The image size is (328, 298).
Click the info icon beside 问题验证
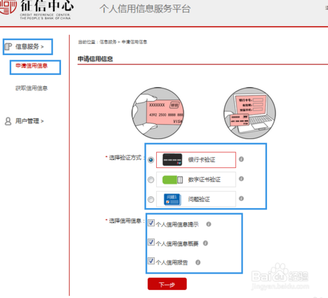(241, 198)
